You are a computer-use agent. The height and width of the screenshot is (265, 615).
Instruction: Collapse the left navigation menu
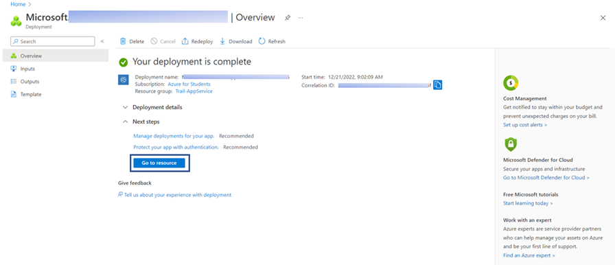[x=102, y=41]
